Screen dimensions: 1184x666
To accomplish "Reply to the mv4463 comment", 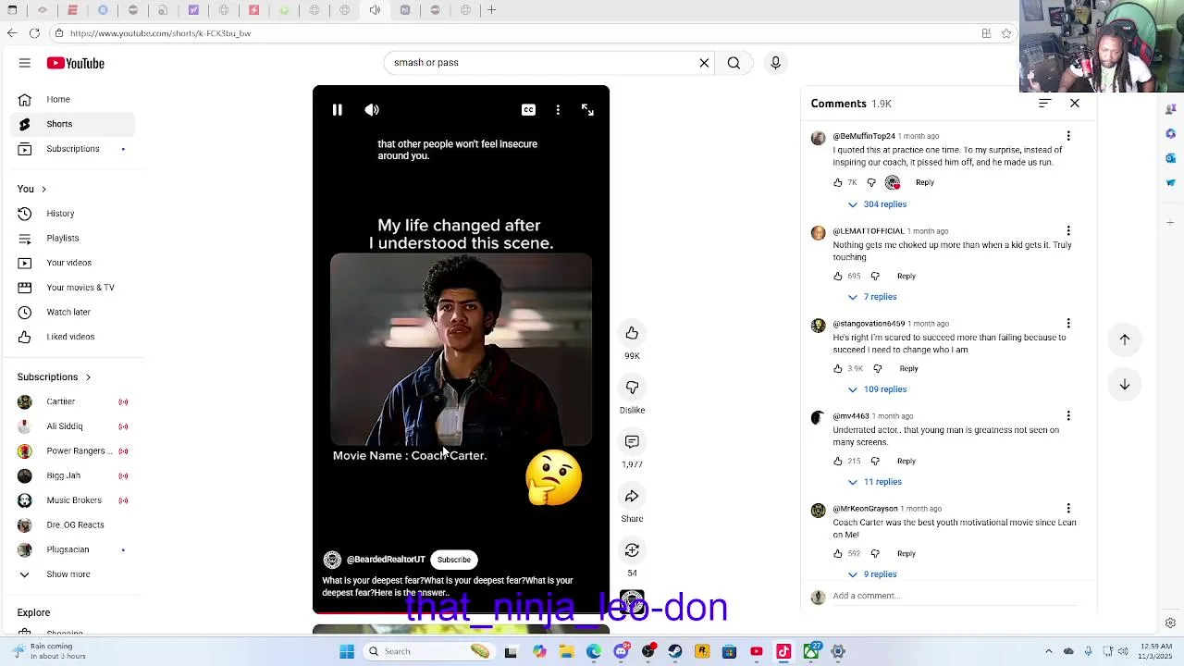I will coord(906,461).
